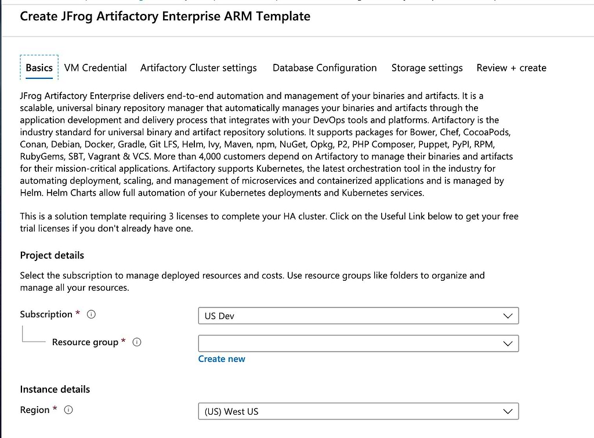Go to the Database Configuration tab

324,68
